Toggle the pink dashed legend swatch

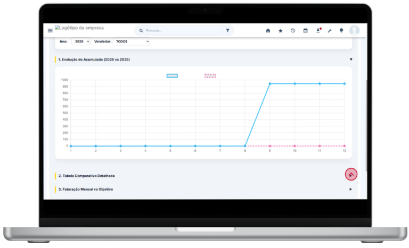click(x=210, y=76)
